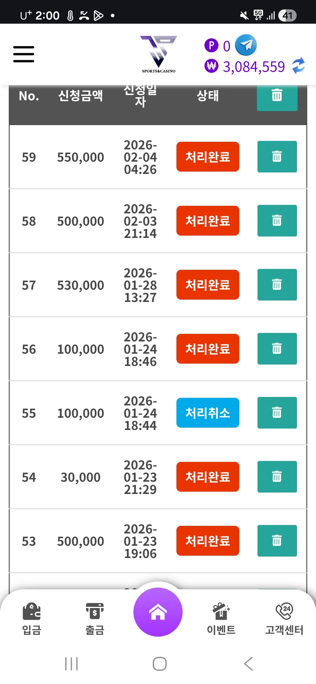
Task: Delete the 530,000 request row
Action: (277, 285)
